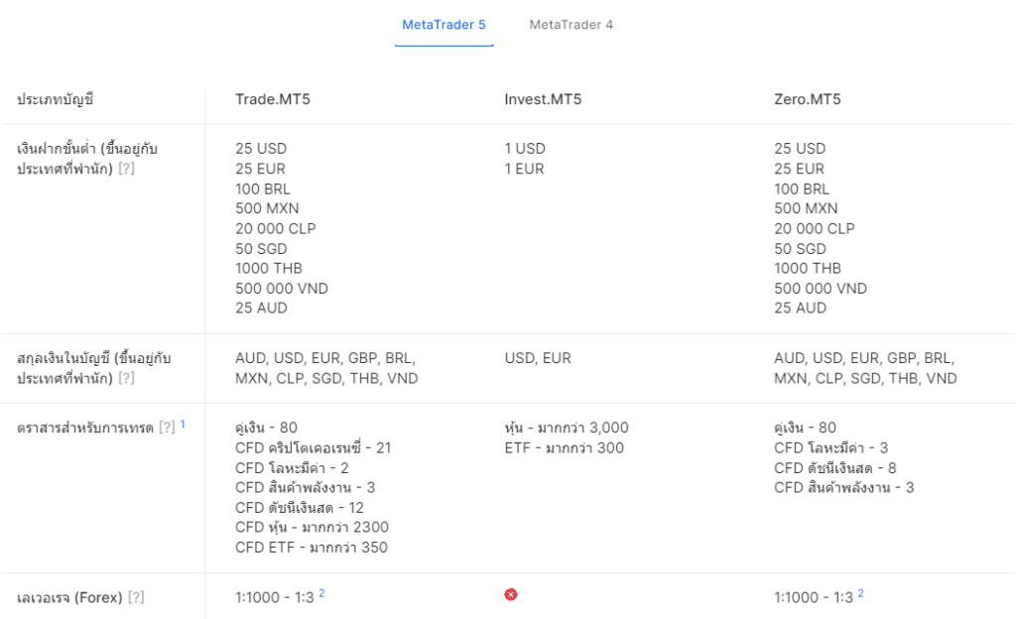
Task: Select the Zero.MT5 column header
Action: (x=808, y=99)
